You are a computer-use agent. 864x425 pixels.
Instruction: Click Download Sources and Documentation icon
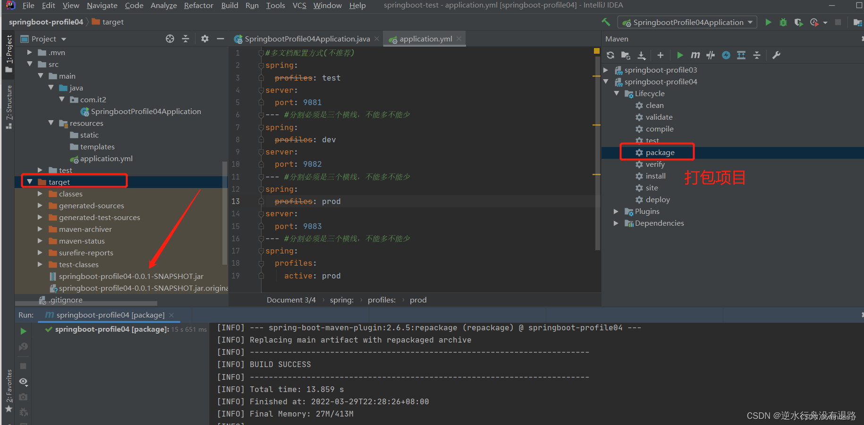(641, 55)
